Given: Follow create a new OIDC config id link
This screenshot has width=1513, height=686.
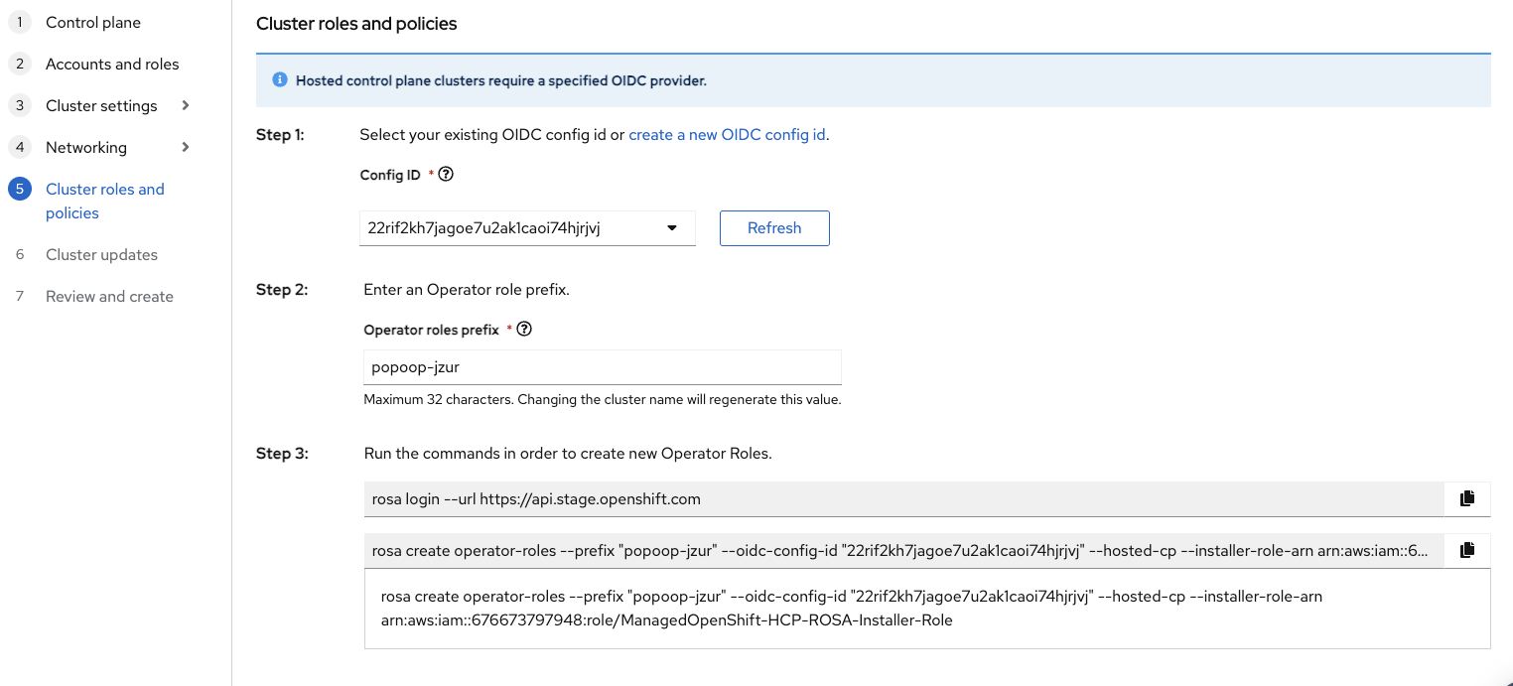Looking at the screenshot, I should click(727, 134).
